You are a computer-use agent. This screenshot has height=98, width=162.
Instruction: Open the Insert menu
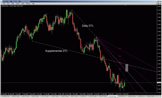tap(13, 4)
